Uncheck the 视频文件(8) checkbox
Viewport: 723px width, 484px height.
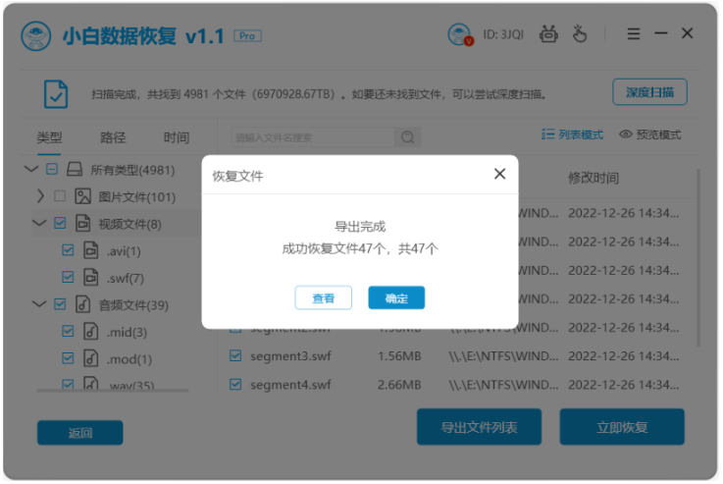pos(60,223)
